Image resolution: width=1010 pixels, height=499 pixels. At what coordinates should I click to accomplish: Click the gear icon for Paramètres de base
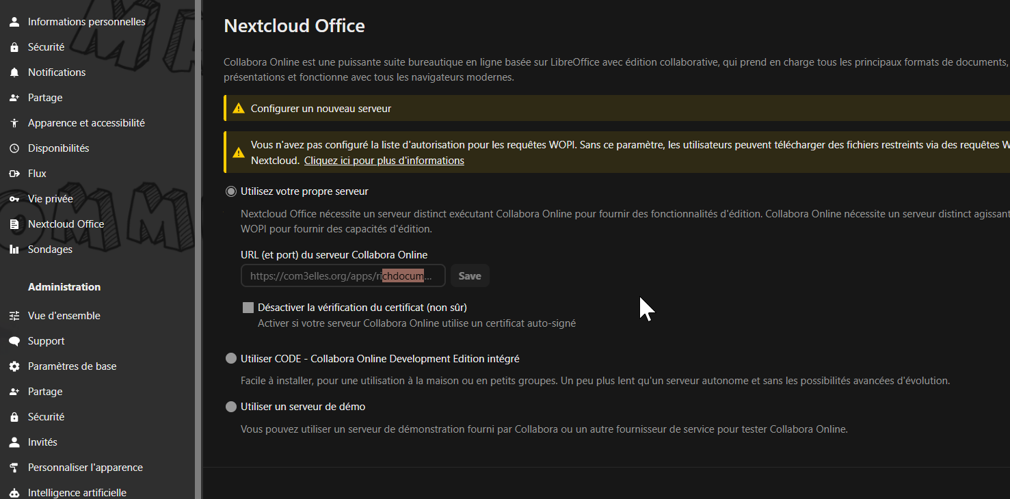tap(14, 366)
